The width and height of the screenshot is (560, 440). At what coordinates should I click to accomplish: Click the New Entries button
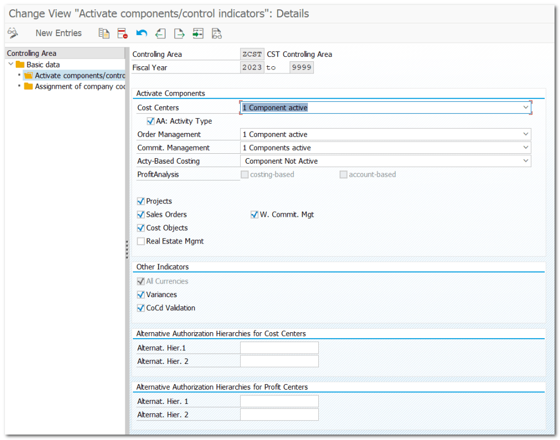click(x=59, y=33)
